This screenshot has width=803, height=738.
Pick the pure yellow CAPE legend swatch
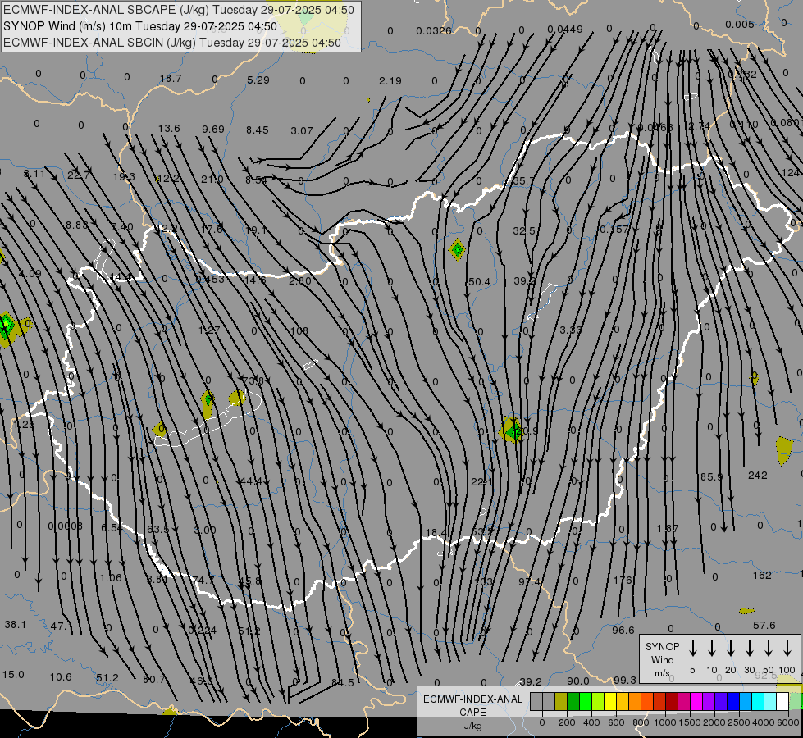pos(610,702)
